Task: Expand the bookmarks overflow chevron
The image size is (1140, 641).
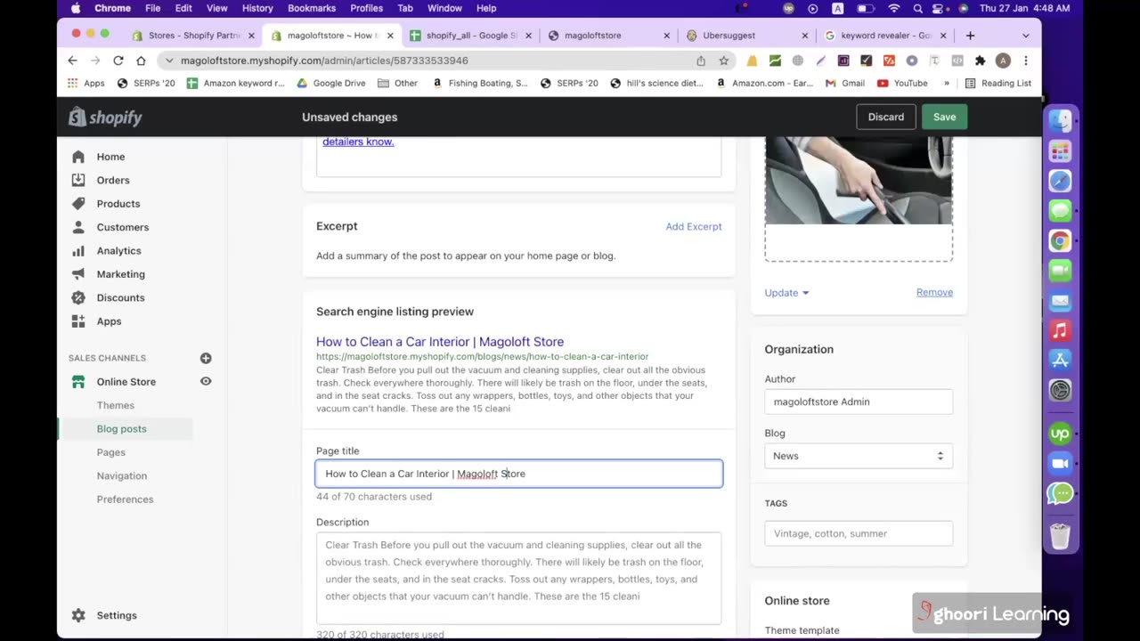Action: click(946, 83)
